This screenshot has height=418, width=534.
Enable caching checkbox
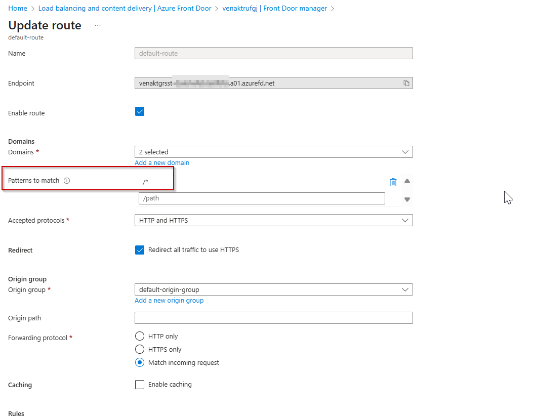(140, 385)
